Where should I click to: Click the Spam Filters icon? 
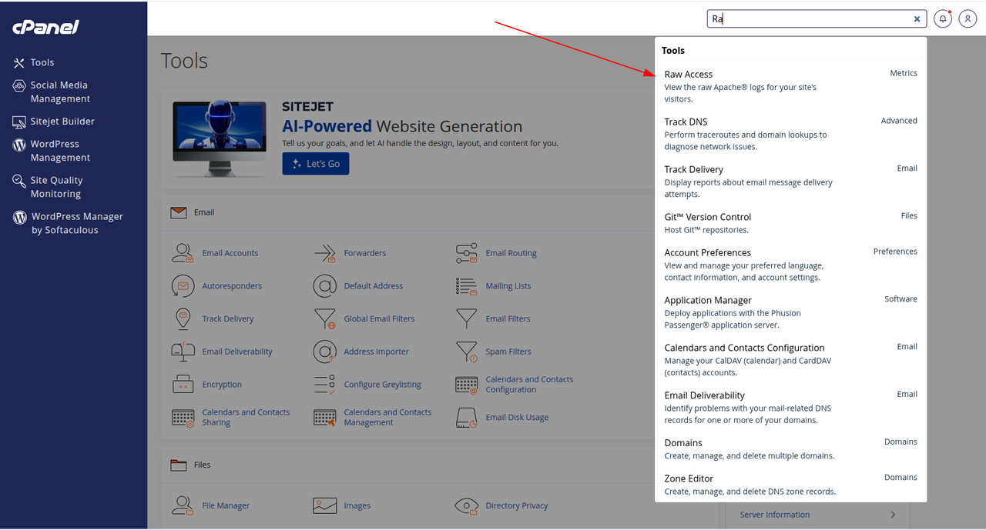(x=467, y=352)
